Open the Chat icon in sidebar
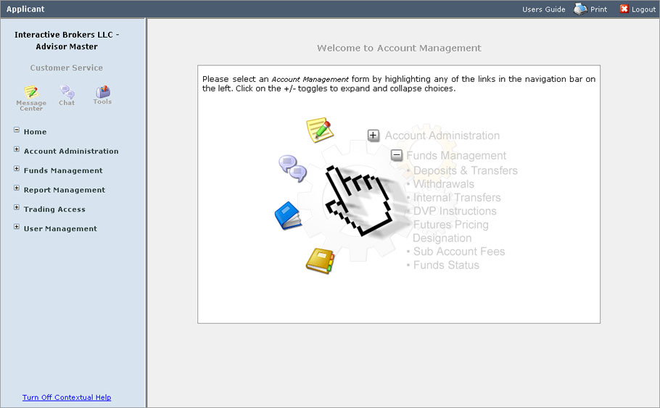This screenshot has height=408, width=660. 67,92
